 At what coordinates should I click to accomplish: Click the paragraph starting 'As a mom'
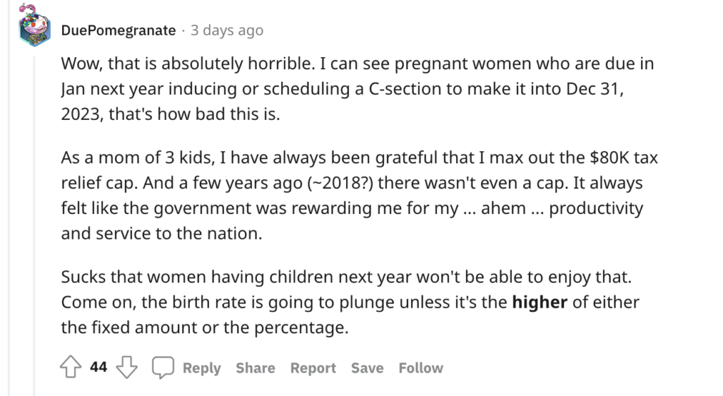[x=359, y=196]
